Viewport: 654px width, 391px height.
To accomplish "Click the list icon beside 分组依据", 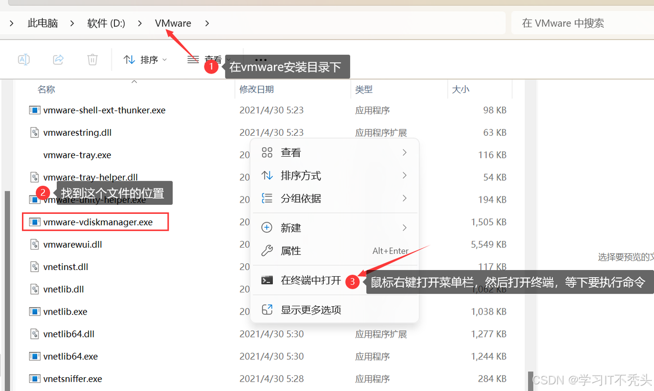I will [267, 198].
